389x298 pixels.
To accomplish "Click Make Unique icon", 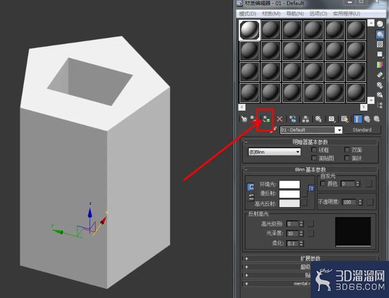I will coord(305,119).
